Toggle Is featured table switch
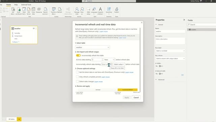 (x=161, y=74)
